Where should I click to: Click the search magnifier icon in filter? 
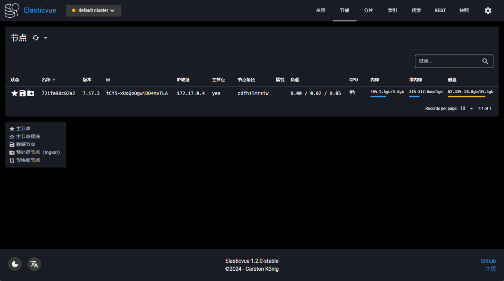[485, 61]
